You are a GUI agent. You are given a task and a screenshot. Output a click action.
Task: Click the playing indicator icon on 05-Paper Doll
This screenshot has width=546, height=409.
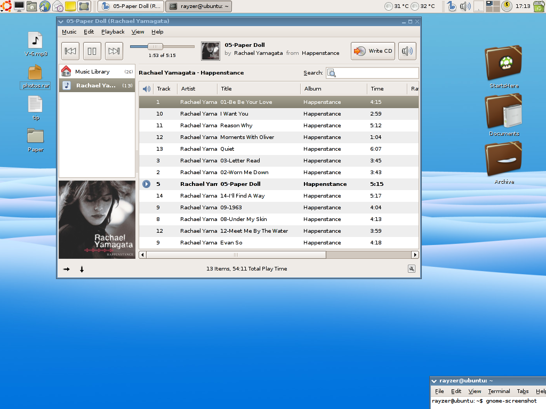[146, 184]
